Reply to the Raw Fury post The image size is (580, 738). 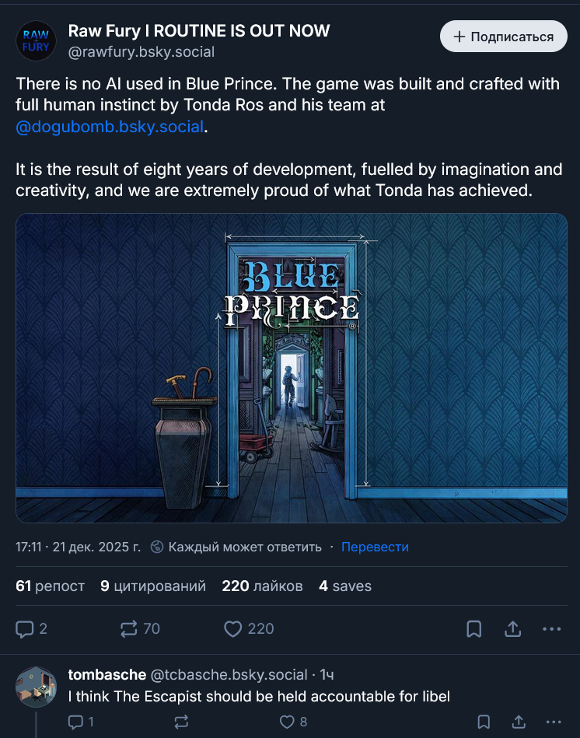(x=32, y=629)
